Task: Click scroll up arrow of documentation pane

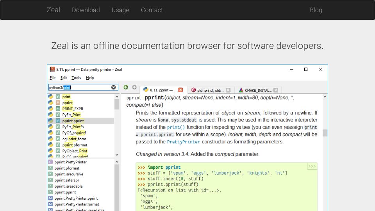Action: pyautogui.click(x=325, y=97)
